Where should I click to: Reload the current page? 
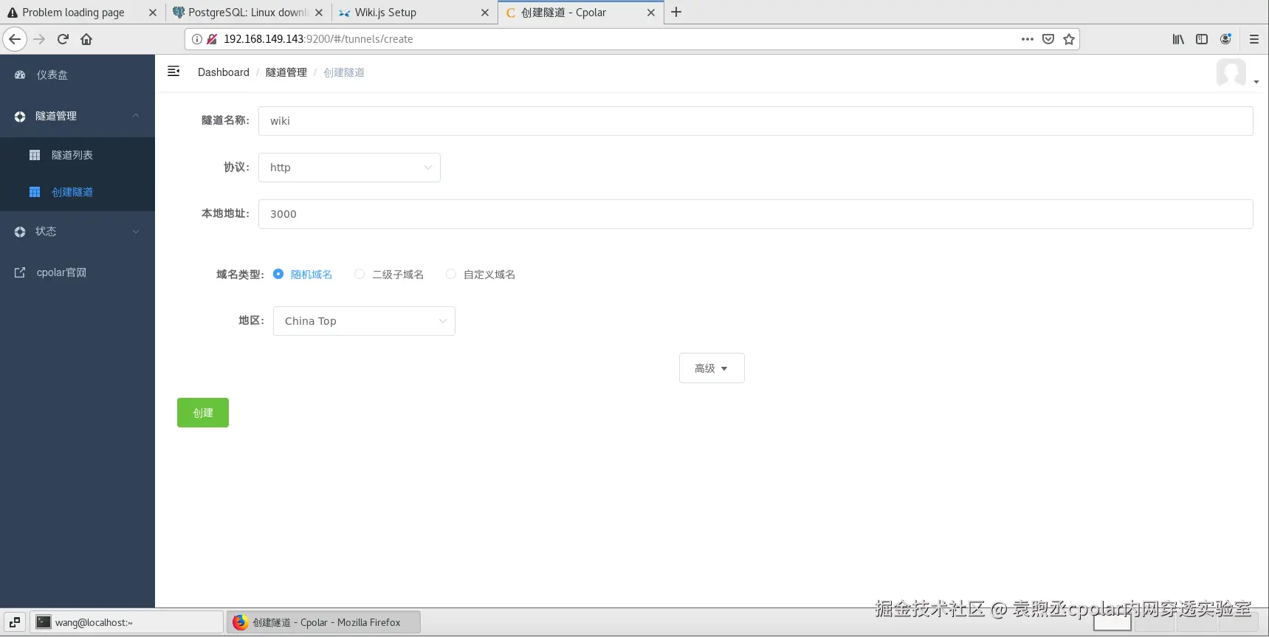click(x=63, y=39)
